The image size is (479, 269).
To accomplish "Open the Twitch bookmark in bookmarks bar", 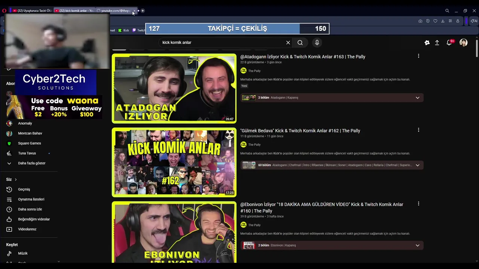I will pos(138,30).
